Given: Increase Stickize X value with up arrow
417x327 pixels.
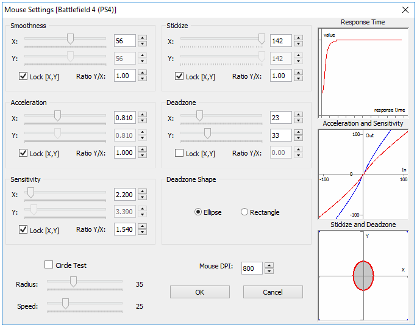Looking at the screenshot, I should point(299,38).
